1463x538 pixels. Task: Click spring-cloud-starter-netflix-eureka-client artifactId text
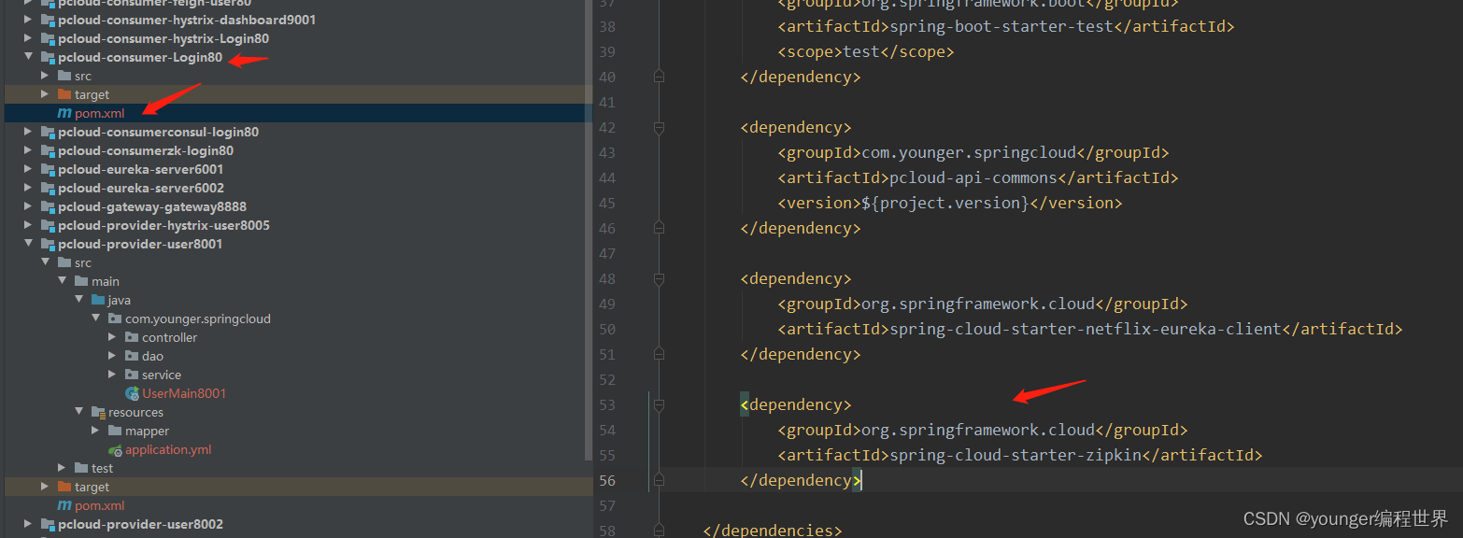1087,329
